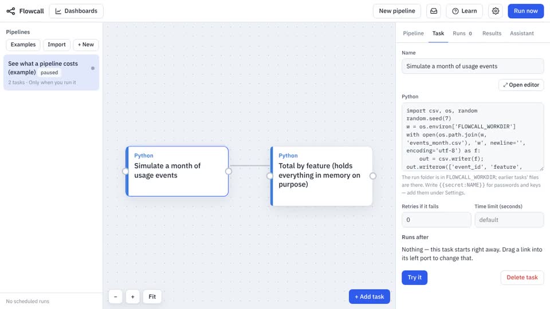
Task: Click the 'paused' status badge
Action: tap(49, 73)
